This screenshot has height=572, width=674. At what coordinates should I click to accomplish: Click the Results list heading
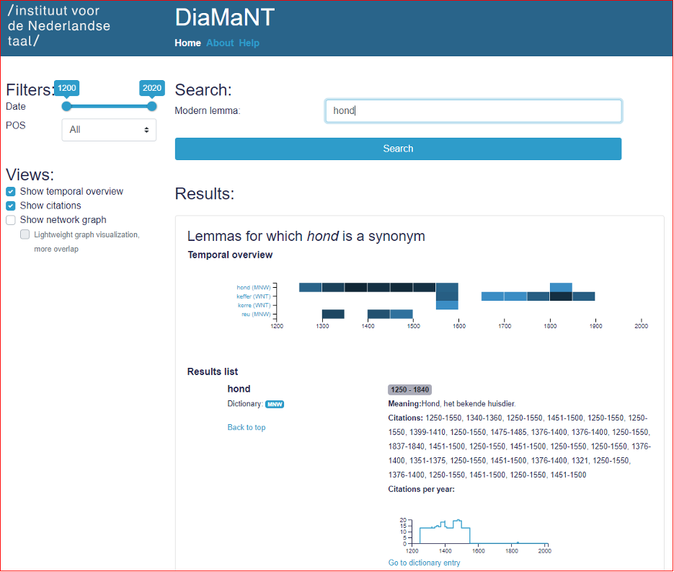213,371
